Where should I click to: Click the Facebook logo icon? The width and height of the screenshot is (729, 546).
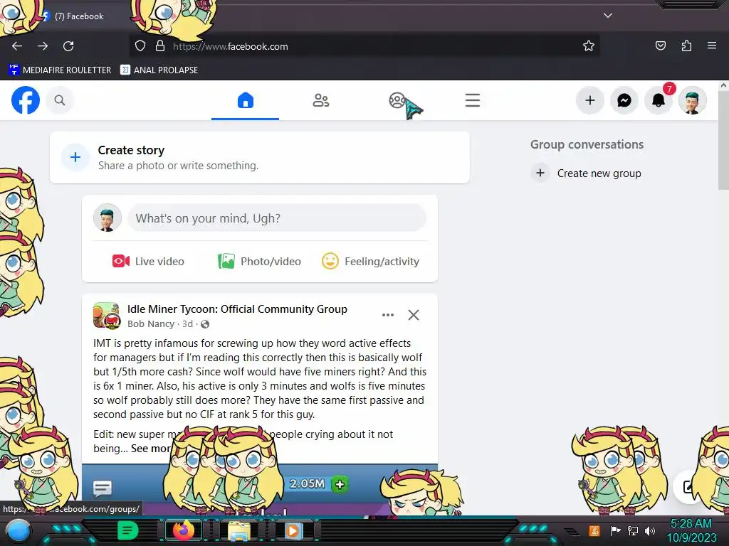[26, 100]
